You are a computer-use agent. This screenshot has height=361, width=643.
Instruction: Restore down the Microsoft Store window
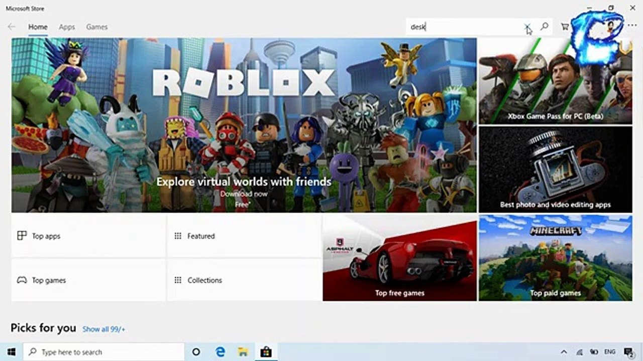[611, 8]
